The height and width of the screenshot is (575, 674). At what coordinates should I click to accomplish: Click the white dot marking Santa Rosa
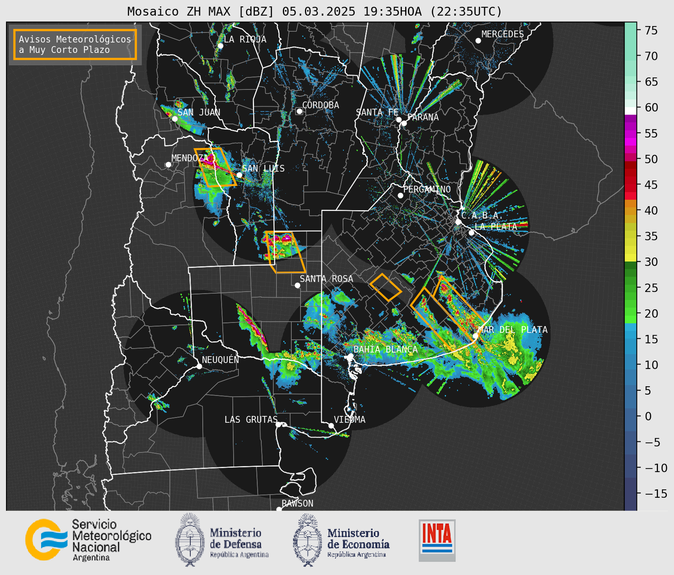point(297,285)
